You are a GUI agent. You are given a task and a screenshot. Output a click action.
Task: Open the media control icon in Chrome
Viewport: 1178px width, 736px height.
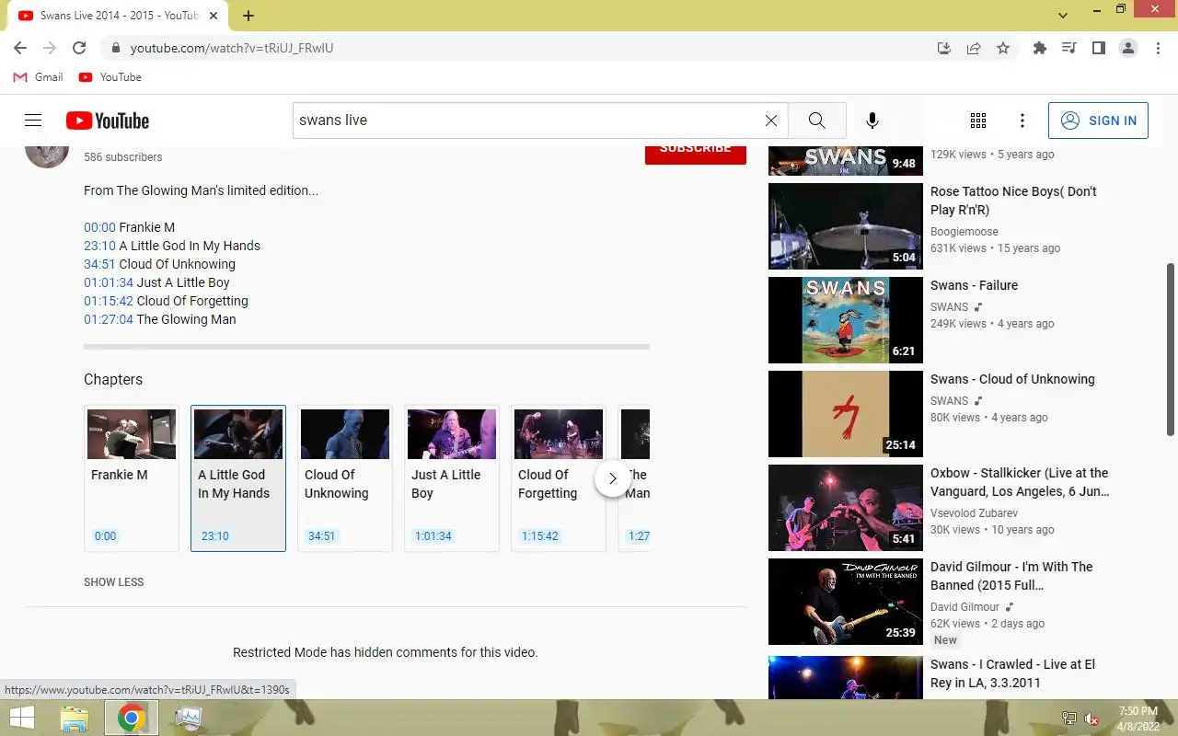coord(1069,48)
